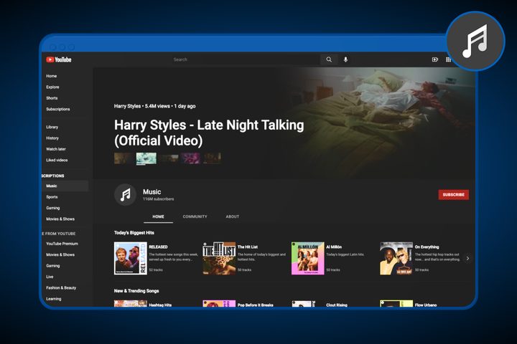Go to Explore in sidebar
Viewport: 517px width, 344px height.
point(52,87)
